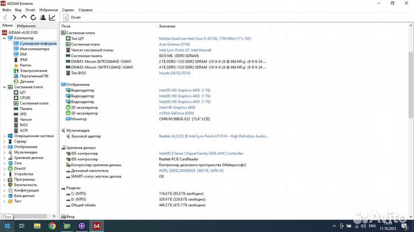Viewport: 414px width, 232px height.
Task: Collapse the Системная плата tree branch
Action: [4, 87]
